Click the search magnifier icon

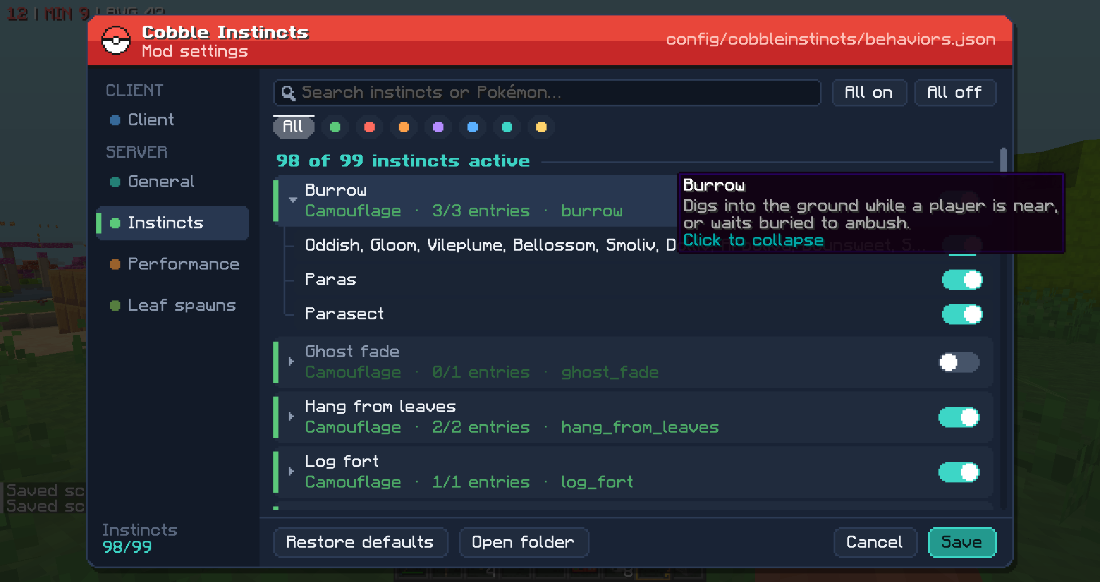288,93
